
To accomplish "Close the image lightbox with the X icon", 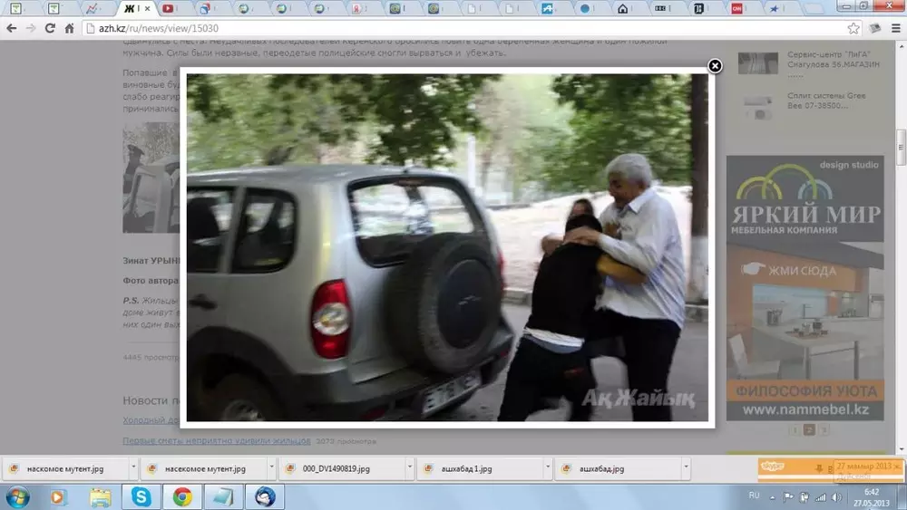I will [x=715, y=65].
